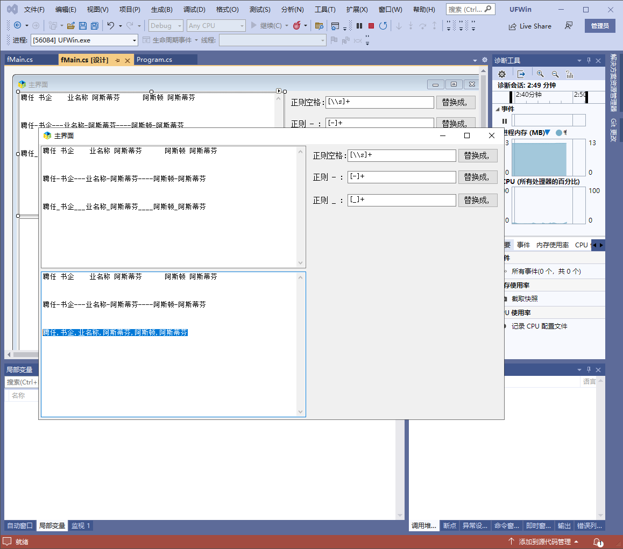Open the 断点 tab at bottom
The width and height of the screenshot is (623, 549).
coord(449,525)
